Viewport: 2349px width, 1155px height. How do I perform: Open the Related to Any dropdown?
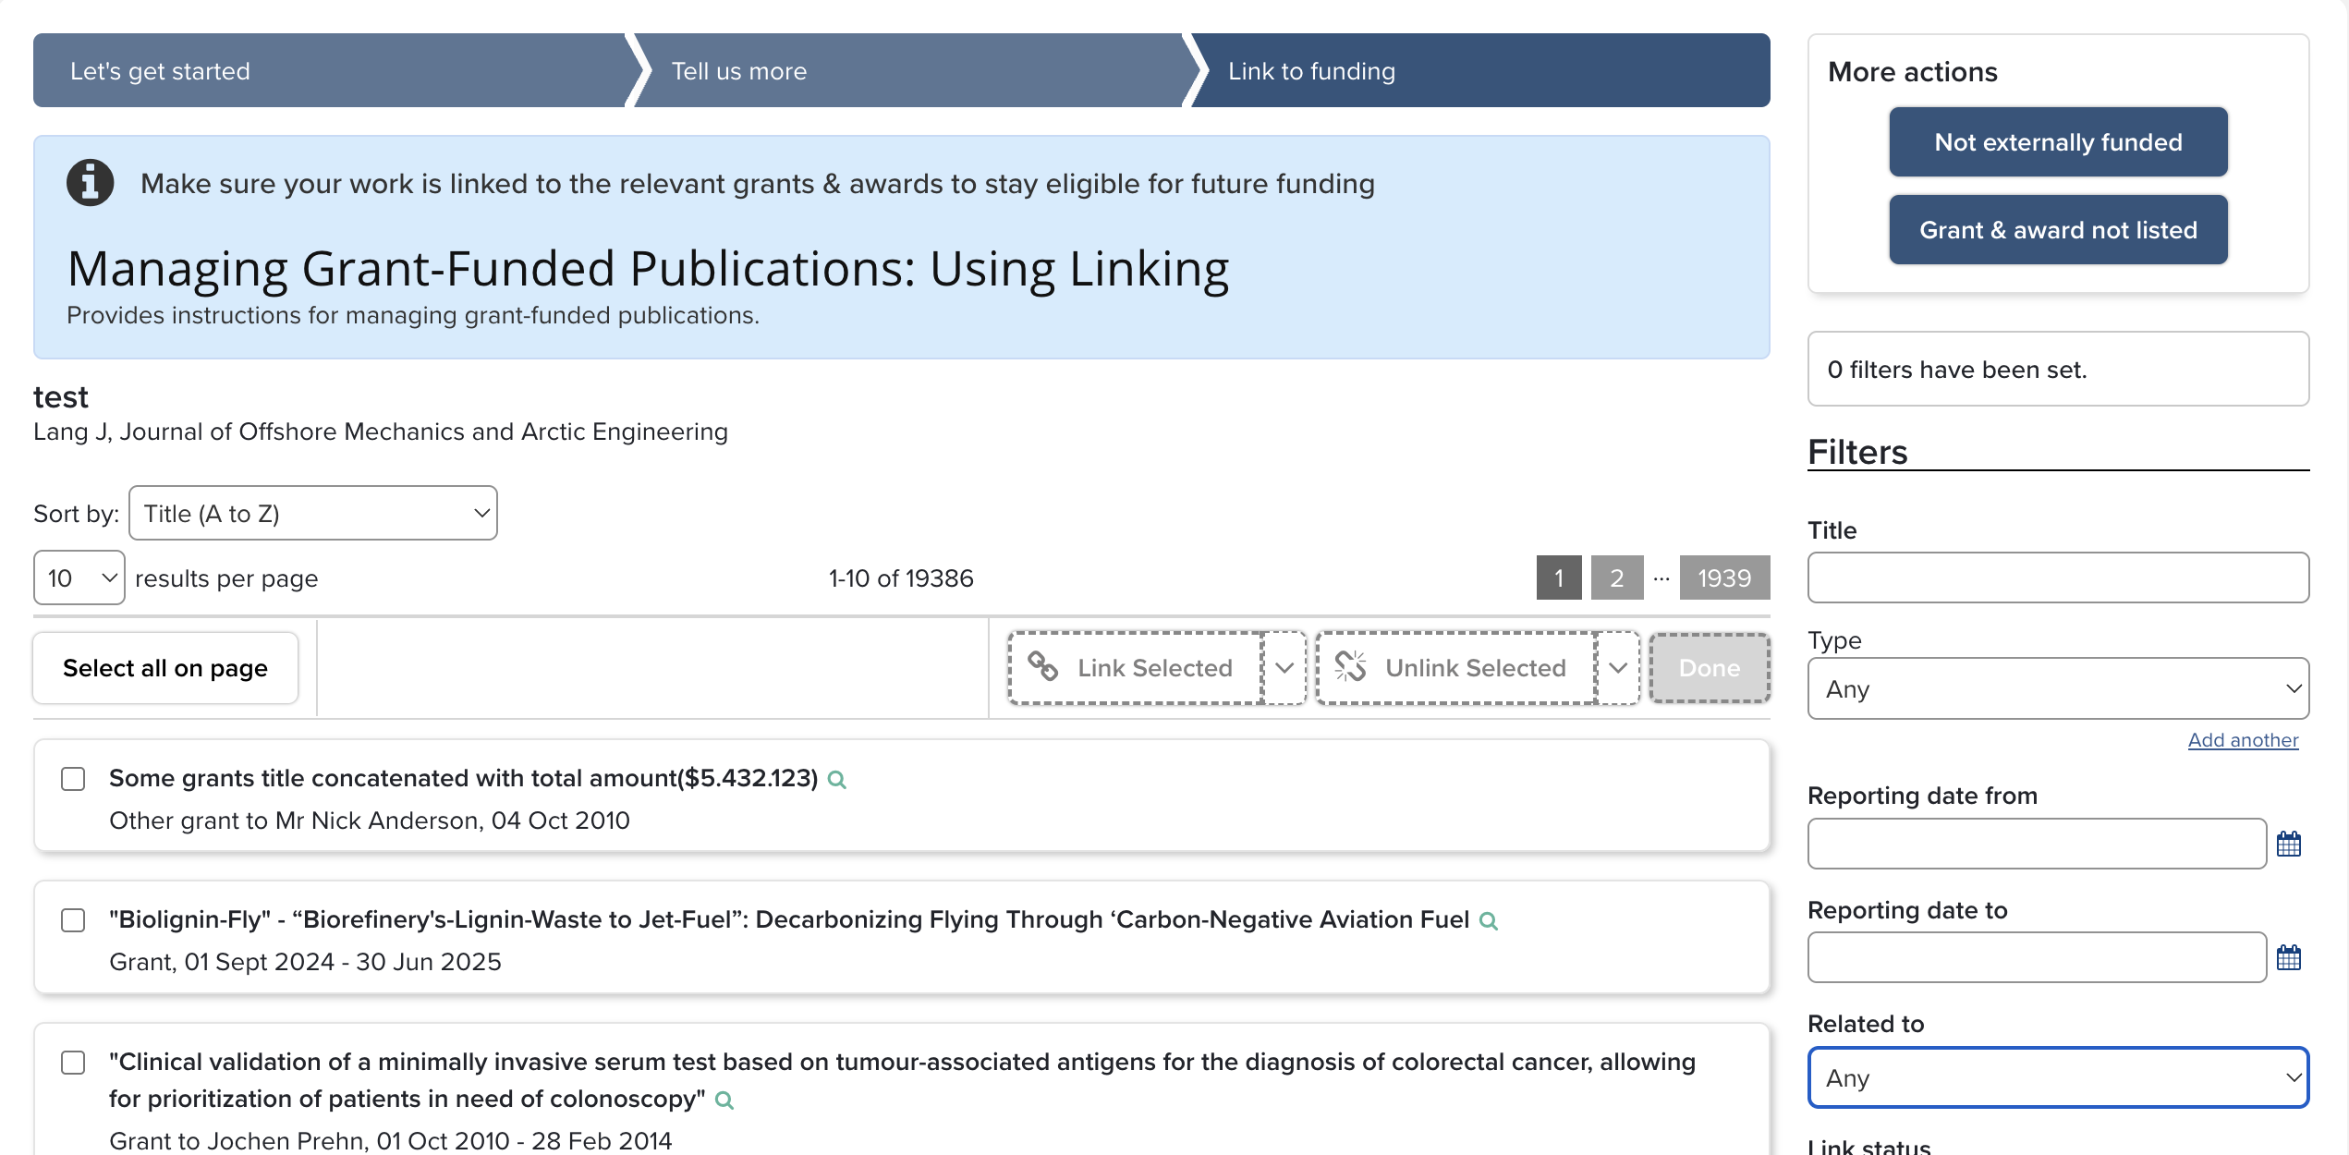coord(2057,1077)
